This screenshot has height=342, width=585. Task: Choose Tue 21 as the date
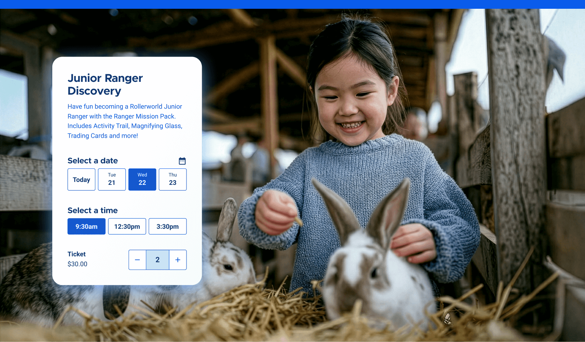(x=112, y=179)
